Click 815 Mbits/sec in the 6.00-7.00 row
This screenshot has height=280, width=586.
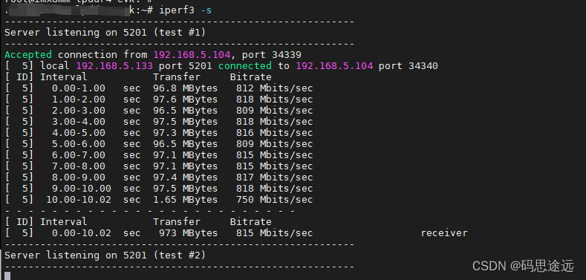click(274, 155)
